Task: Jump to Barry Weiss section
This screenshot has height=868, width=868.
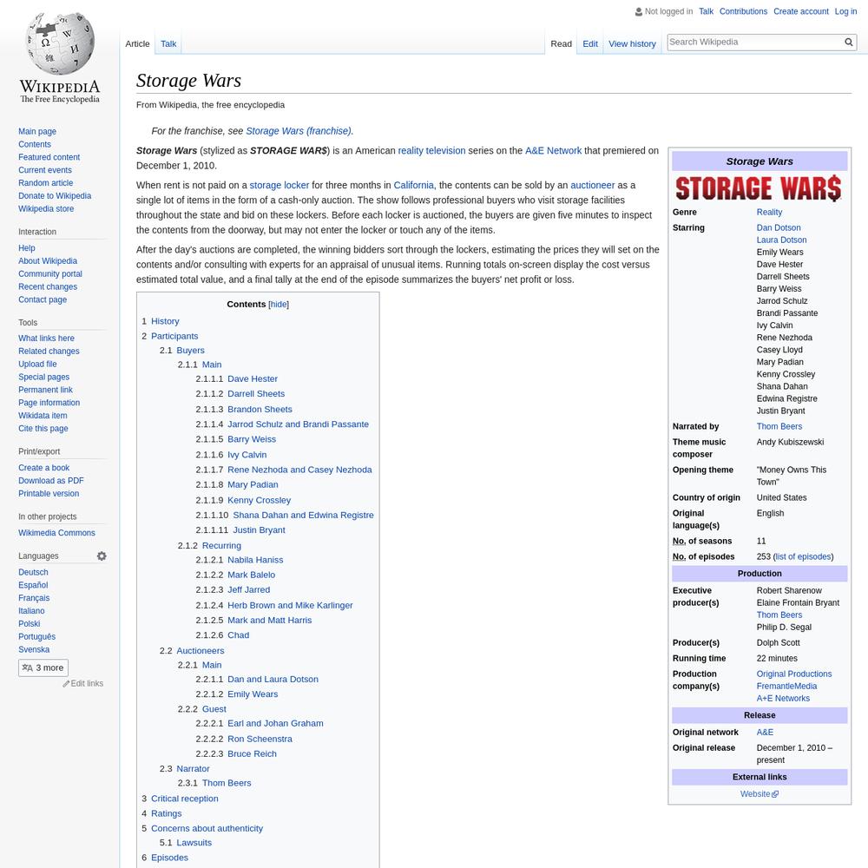Action: point(252,439)
